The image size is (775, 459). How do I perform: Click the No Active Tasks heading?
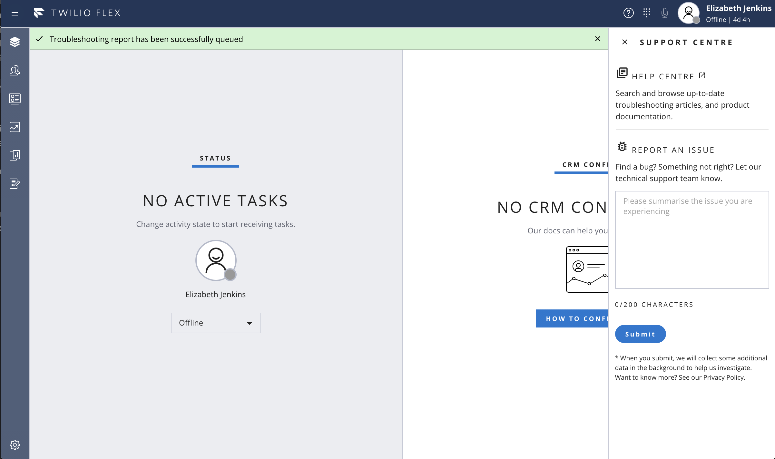tap(215, 201)
